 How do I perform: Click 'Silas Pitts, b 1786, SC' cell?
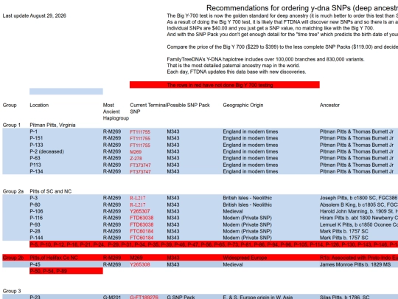[344, 297]
